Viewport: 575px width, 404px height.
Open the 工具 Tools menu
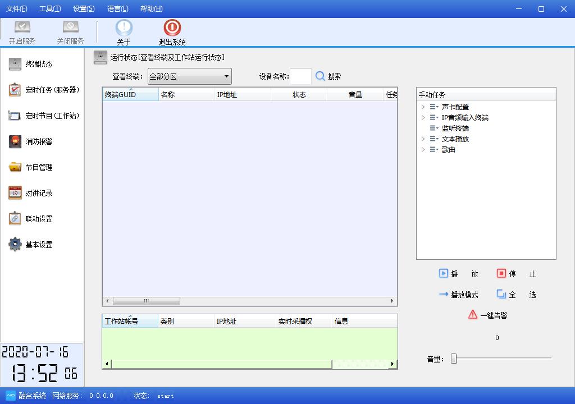(49, 8)
